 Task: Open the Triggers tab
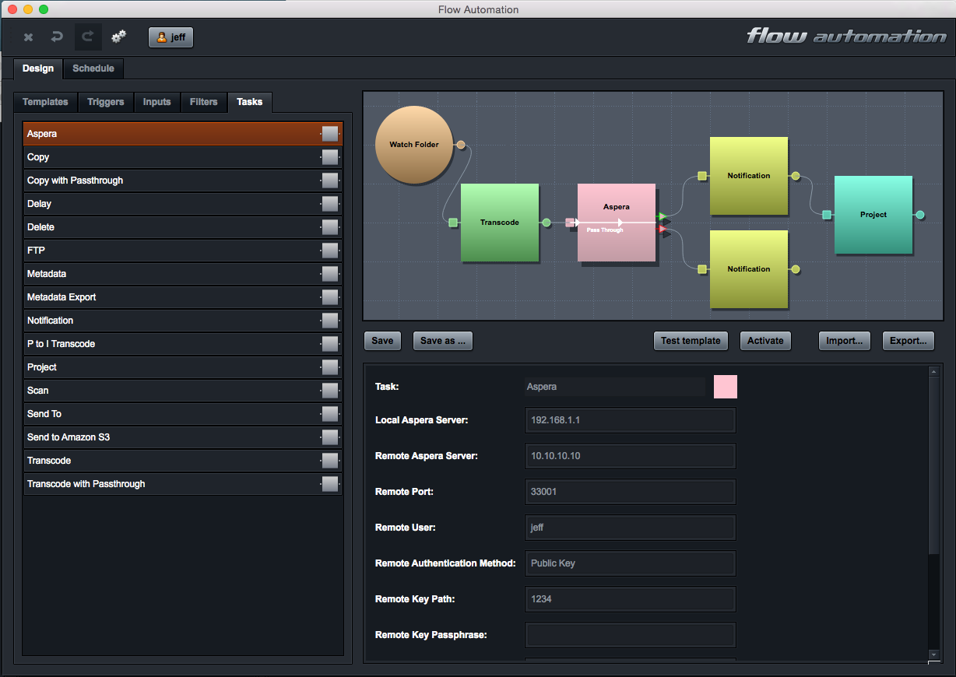(x=105, y=102)
